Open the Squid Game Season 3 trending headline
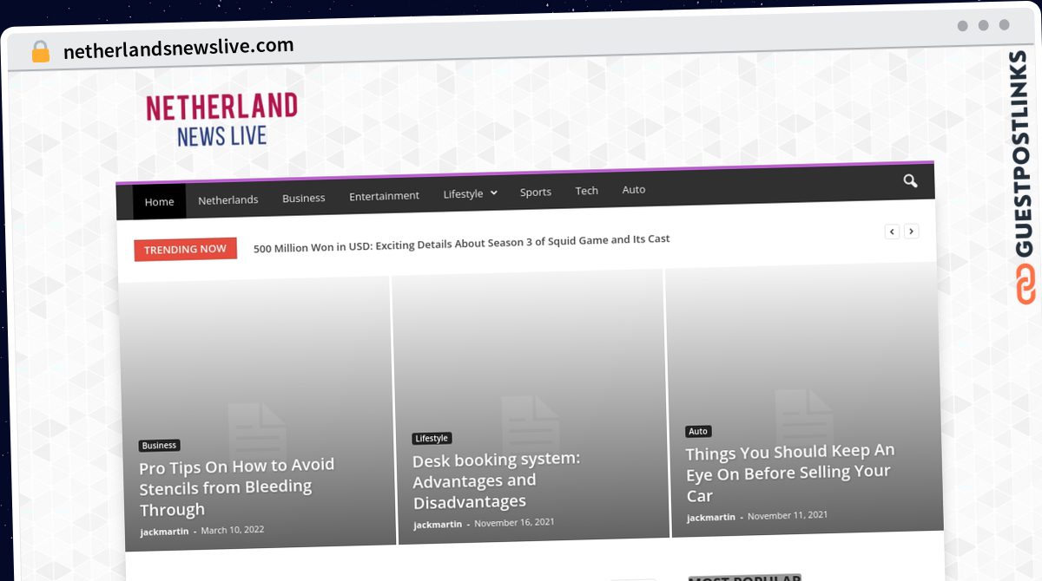The width and height of the screenshot is (1042, 581). click(461, 243)
